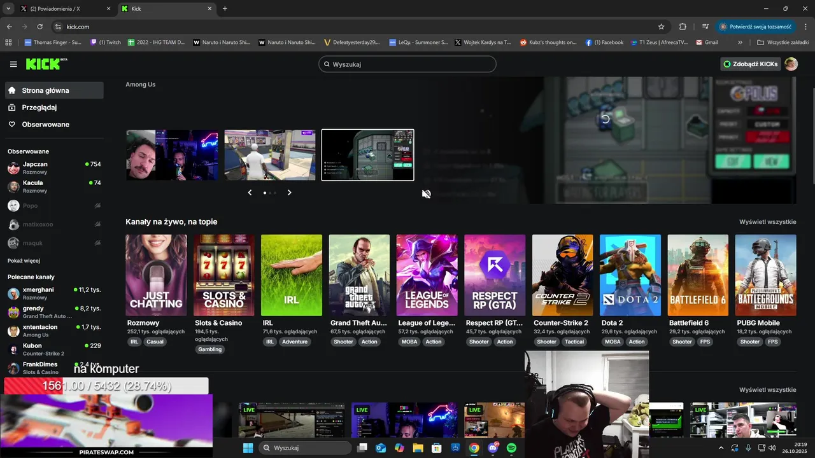Click the Gambling tag under Slots & Casino

pos(209,349)
